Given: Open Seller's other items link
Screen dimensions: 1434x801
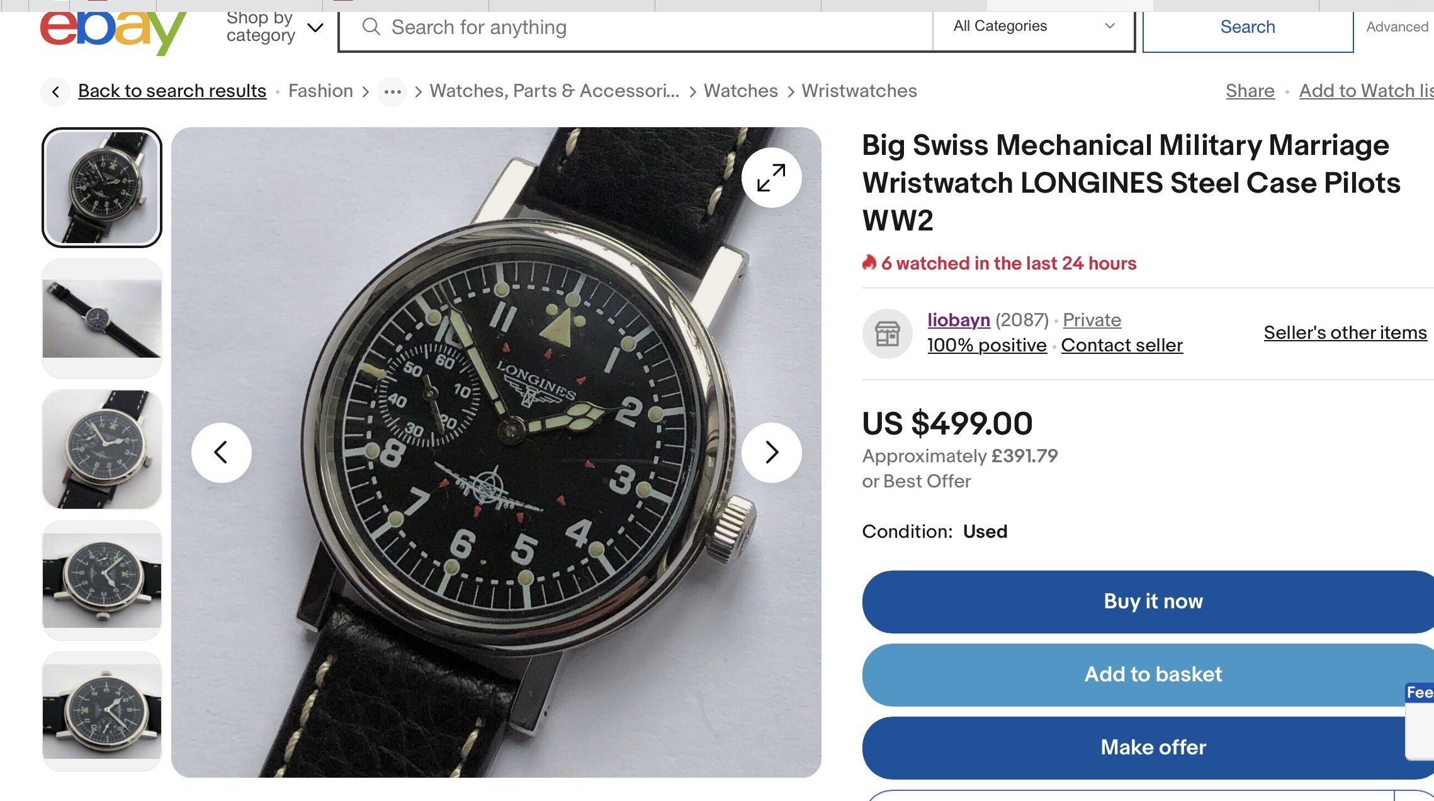Looking at the screenshot, I should coord(1345,332).
